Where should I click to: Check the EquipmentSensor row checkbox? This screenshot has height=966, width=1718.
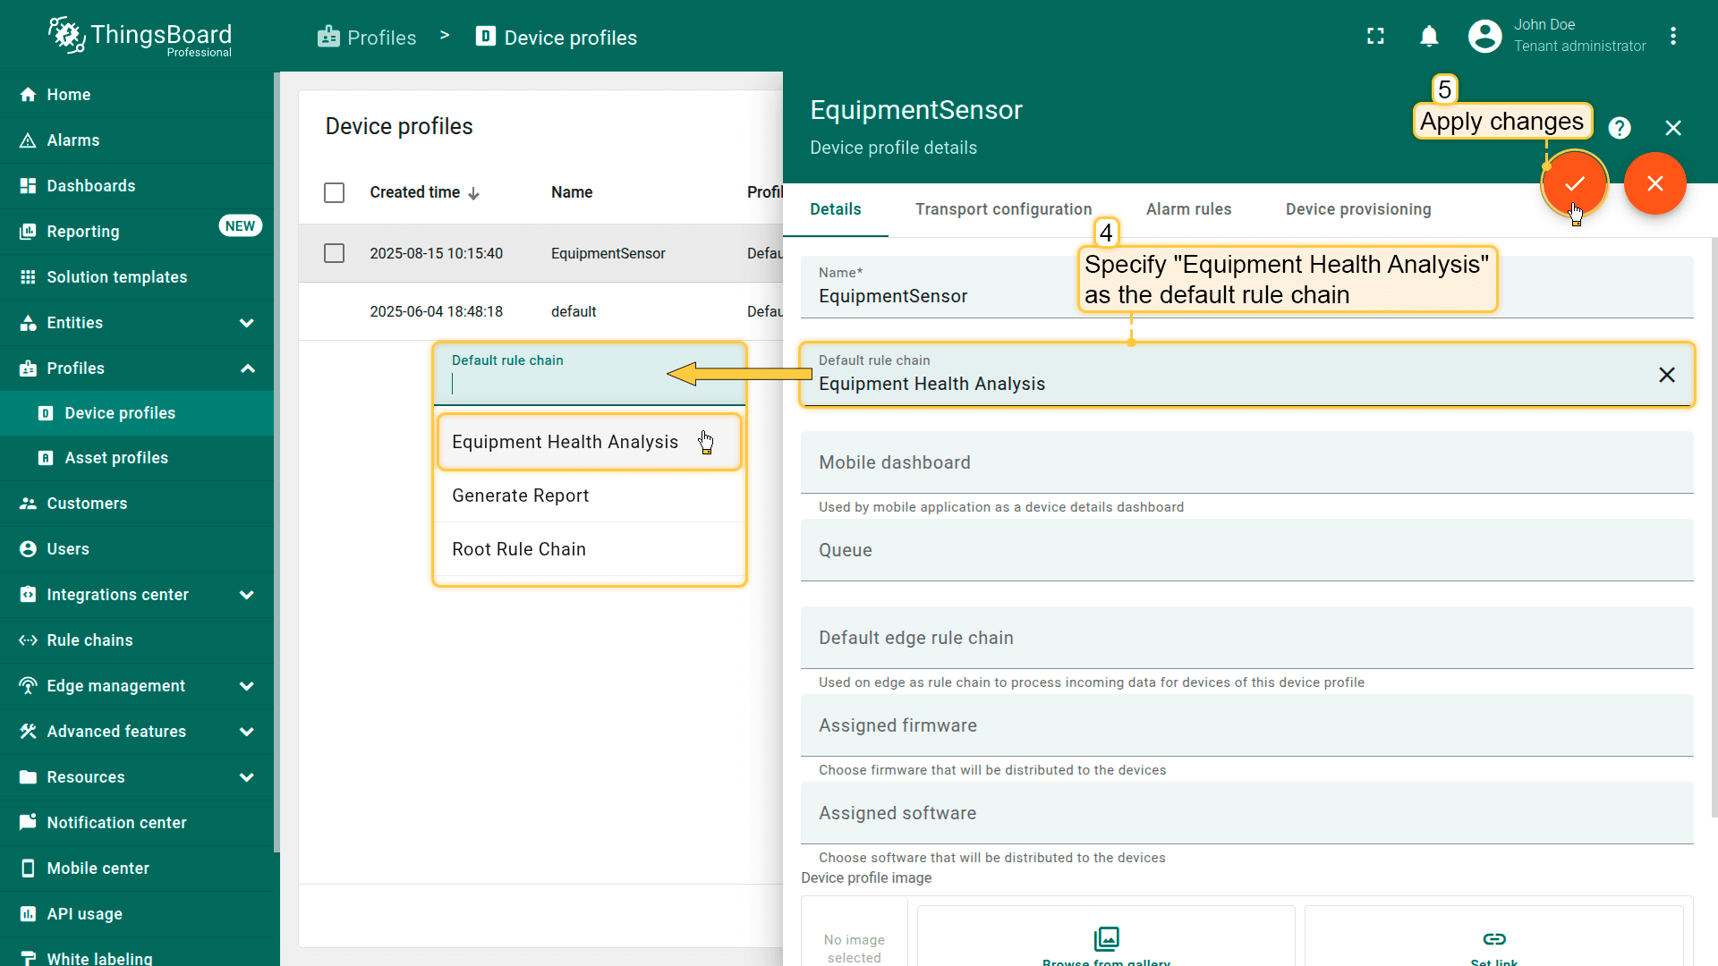tap(334, 253)
